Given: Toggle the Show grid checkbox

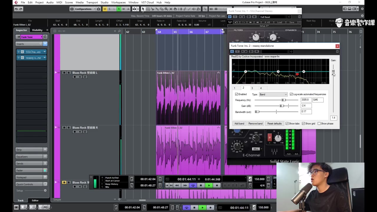Looking at the screenshot, I should pos(303,124).
